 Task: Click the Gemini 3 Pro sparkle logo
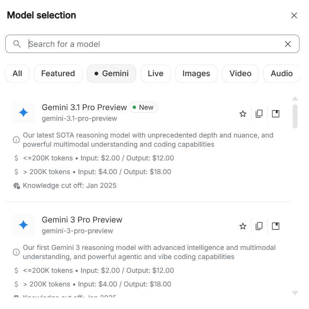24,225
